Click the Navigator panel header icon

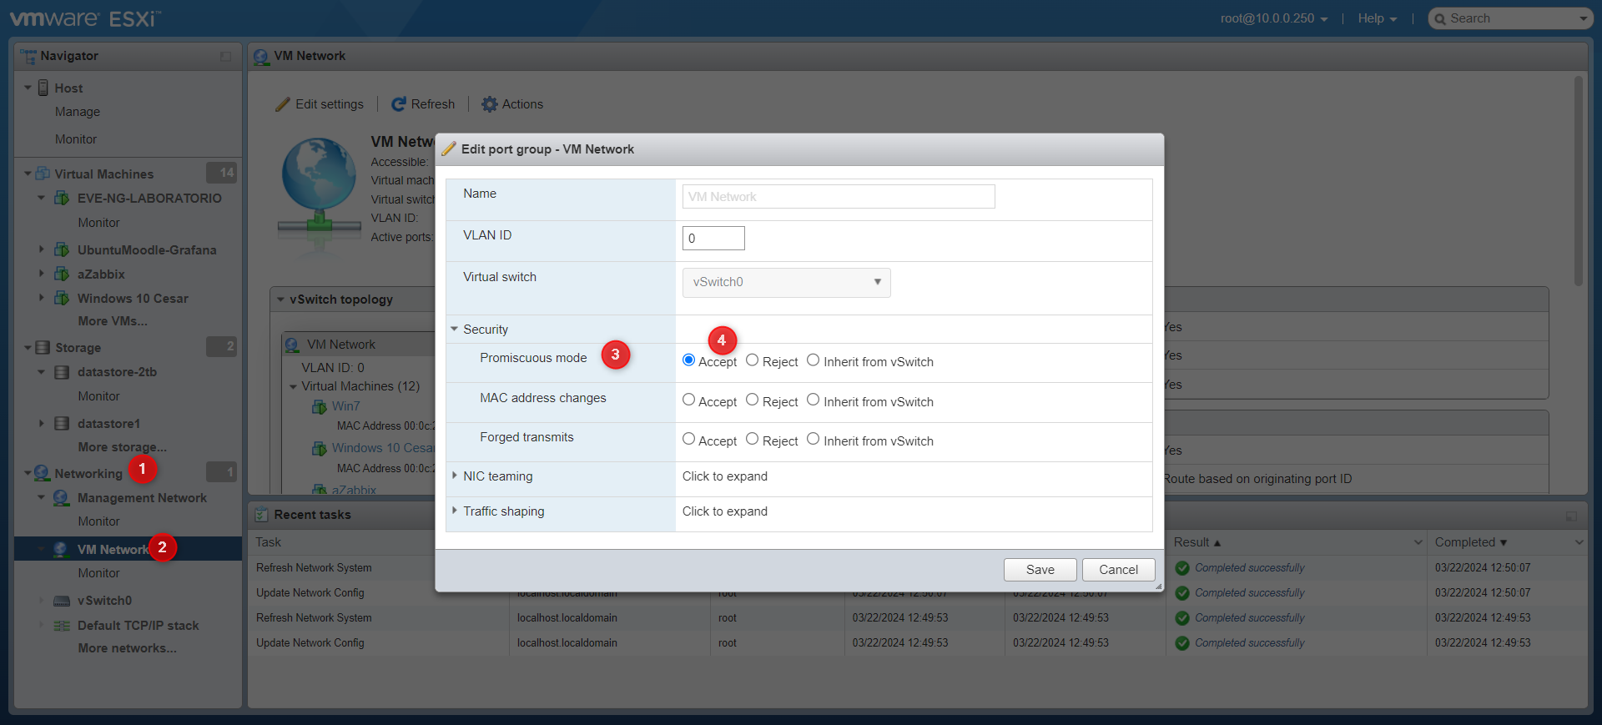pyautogui.click(x=28, y=56)
